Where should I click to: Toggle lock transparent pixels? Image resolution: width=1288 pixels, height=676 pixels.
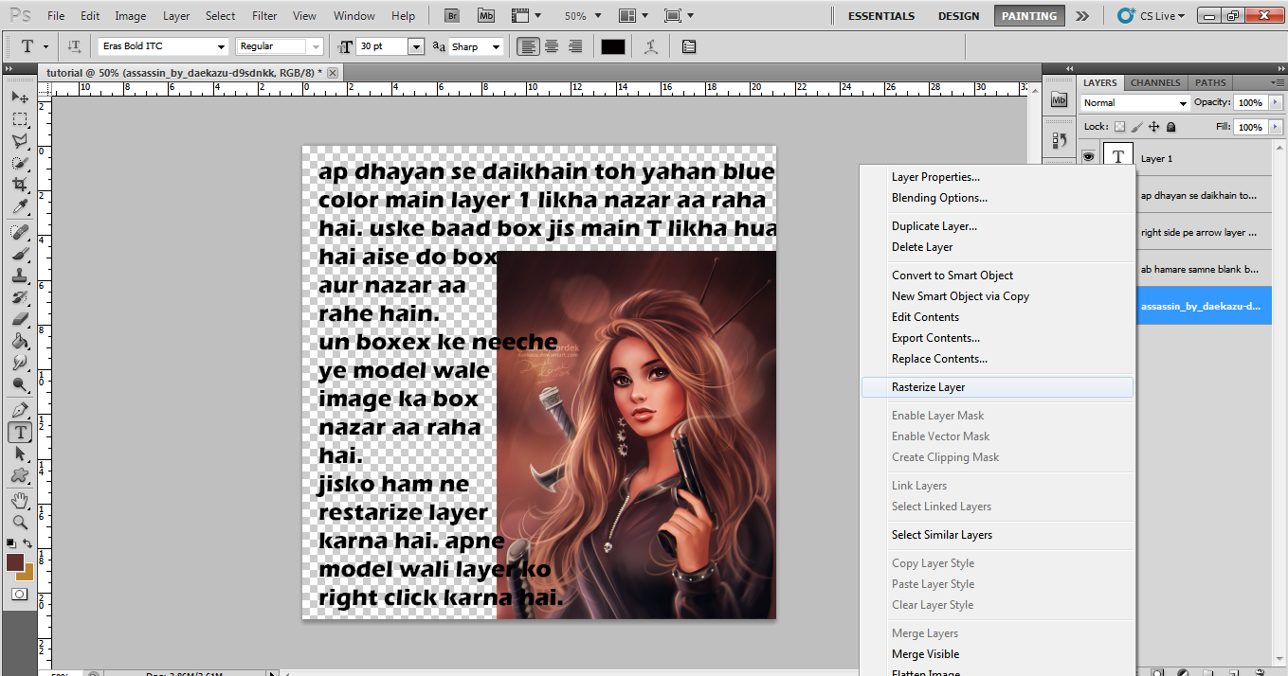coord(1119,127)
